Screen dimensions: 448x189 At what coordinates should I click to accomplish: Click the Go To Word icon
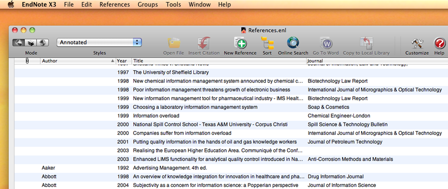[x=326, y=43]
